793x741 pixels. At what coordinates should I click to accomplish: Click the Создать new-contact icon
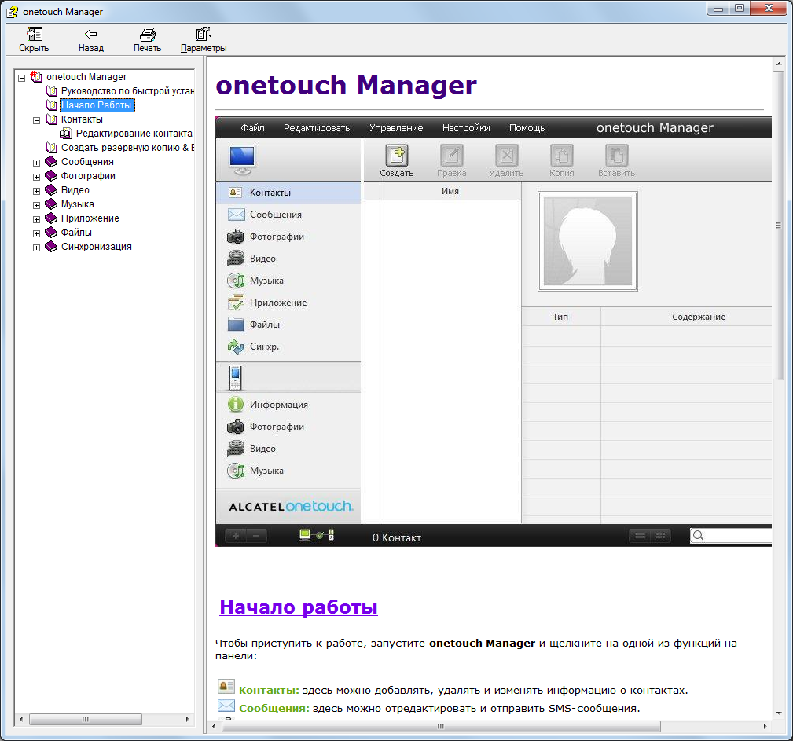(x=397, y=156)
